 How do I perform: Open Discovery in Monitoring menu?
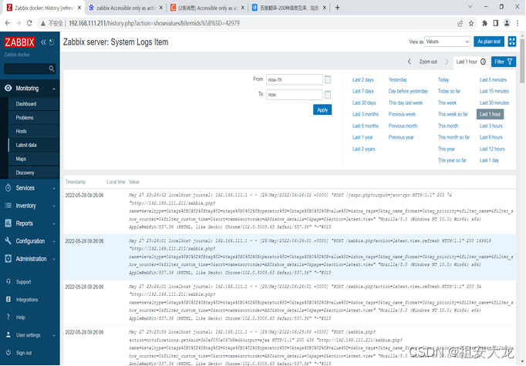(25, 173)
